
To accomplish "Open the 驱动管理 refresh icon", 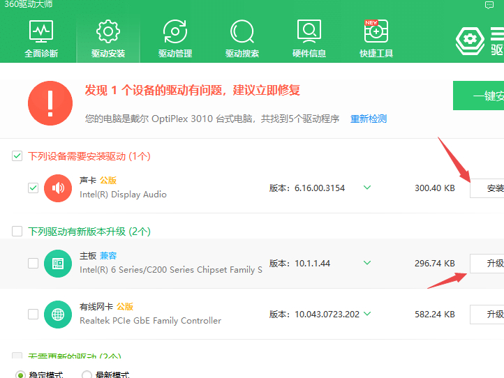I will (x=175, y=31).
